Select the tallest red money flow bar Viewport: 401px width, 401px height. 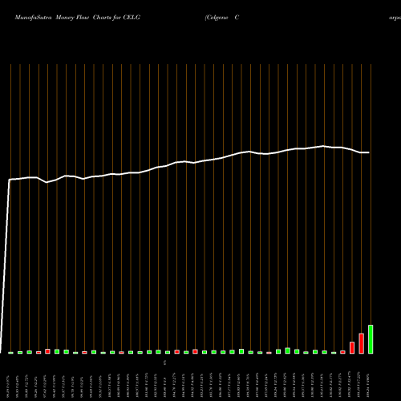point(361,343)
